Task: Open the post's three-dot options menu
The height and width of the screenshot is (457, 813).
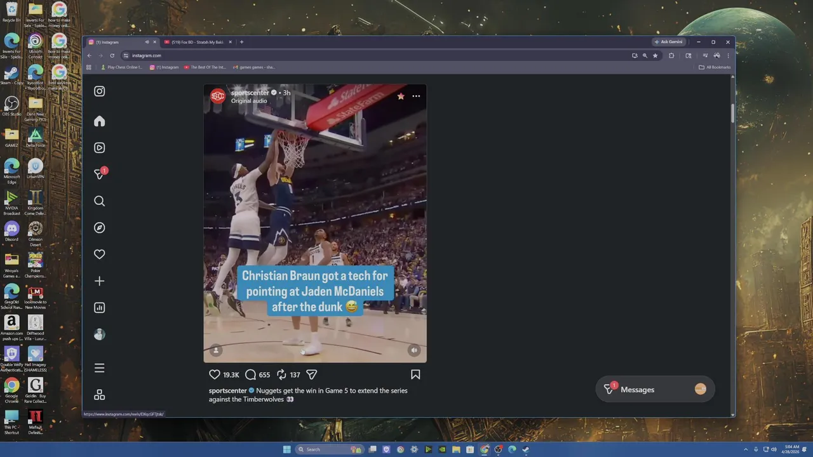Action: click(416, 96)
